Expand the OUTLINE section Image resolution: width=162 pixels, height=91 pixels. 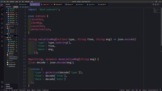11,84
